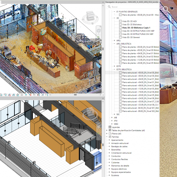This screenshot has height=177, width=177.
Task: Collapse the ESTR. BIBLIOTECA group
Action: 114,69
